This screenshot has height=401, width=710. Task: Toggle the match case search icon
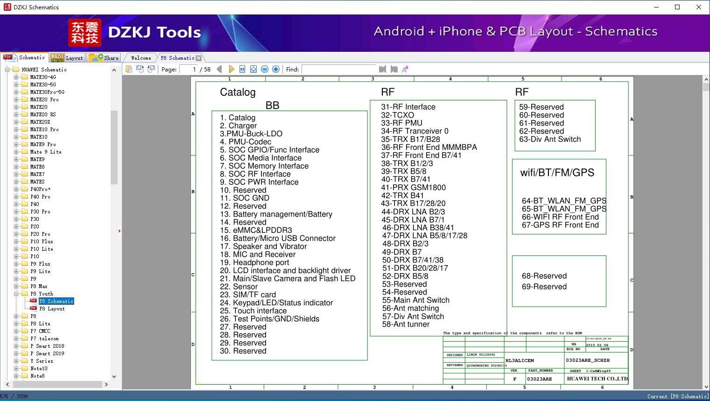pyautogui.click(x=405, y=69)
